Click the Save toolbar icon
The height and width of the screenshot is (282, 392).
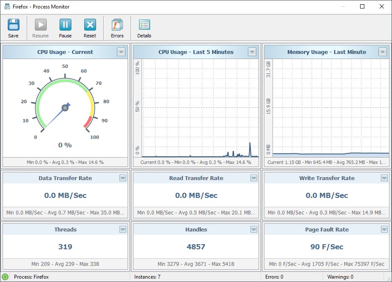(13, 25)
